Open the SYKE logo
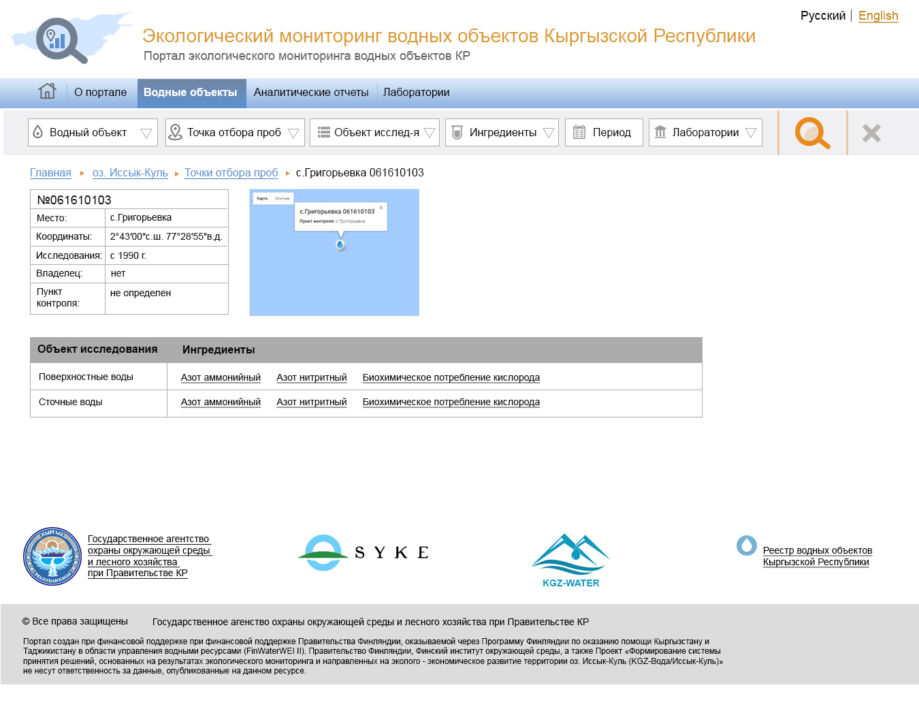The image size is (919, 711). point(364,552)
